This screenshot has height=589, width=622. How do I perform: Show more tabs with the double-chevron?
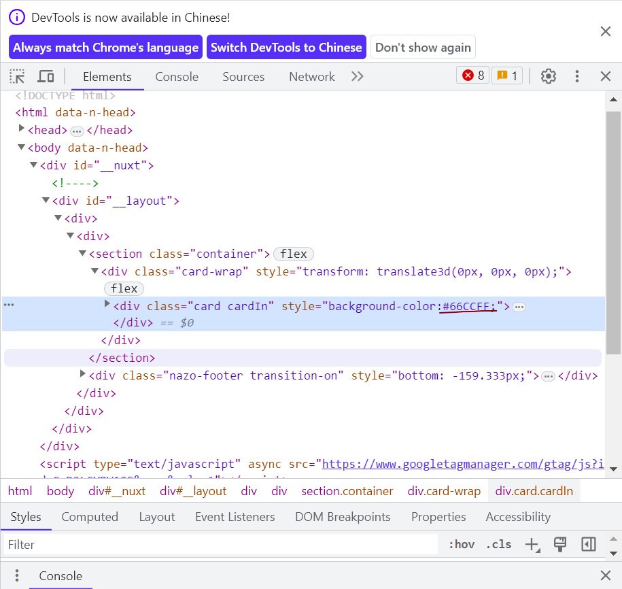tap(357, 76)
